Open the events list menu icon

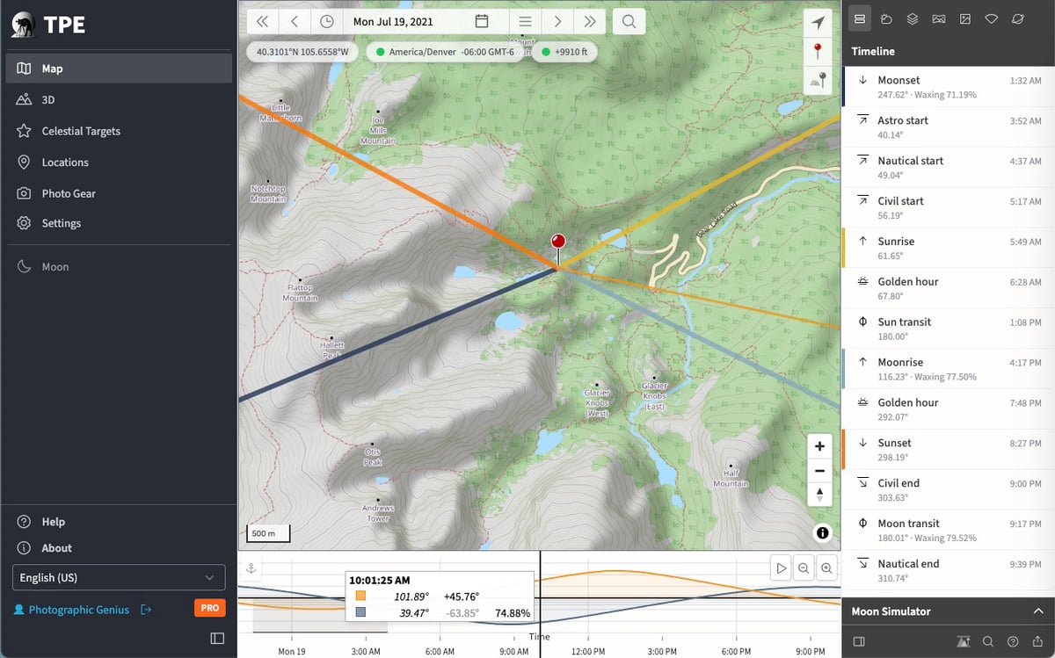coord(525,21)
